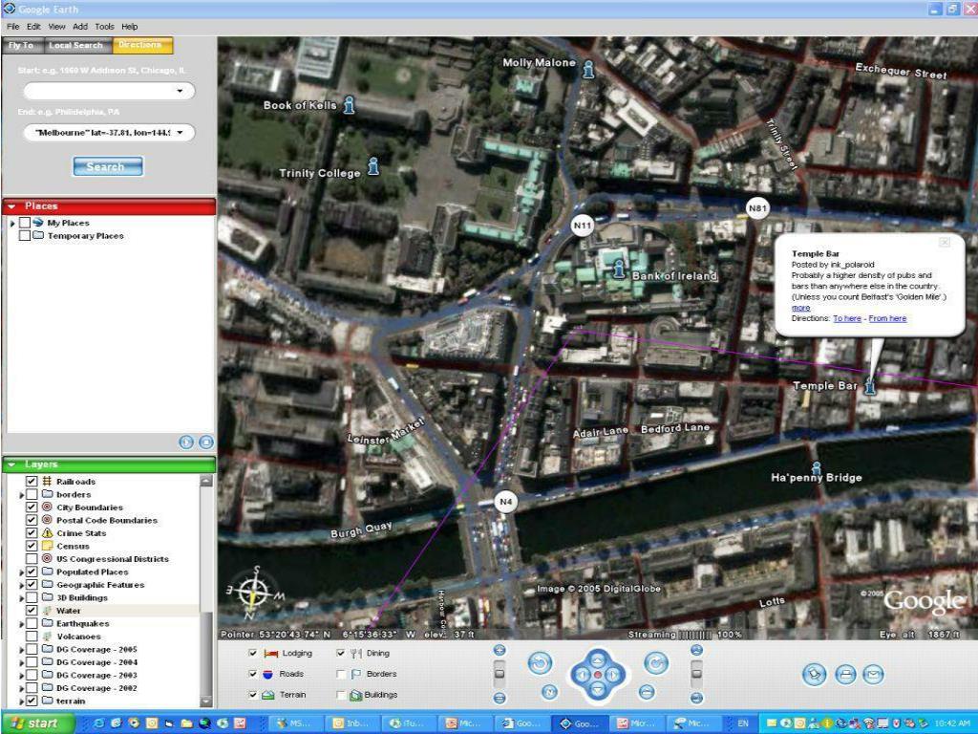This screenshot has width=978, height=734.
Task: Enable the Buildings checkbox
Action: click(x=340, y=694)
